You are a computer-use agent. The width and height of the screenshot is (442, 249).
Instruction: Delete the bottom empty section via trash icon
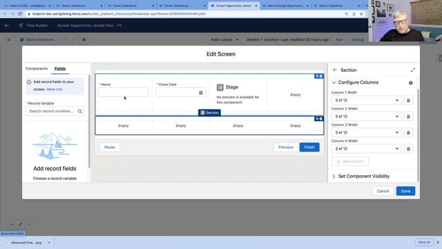click(321, 119)
